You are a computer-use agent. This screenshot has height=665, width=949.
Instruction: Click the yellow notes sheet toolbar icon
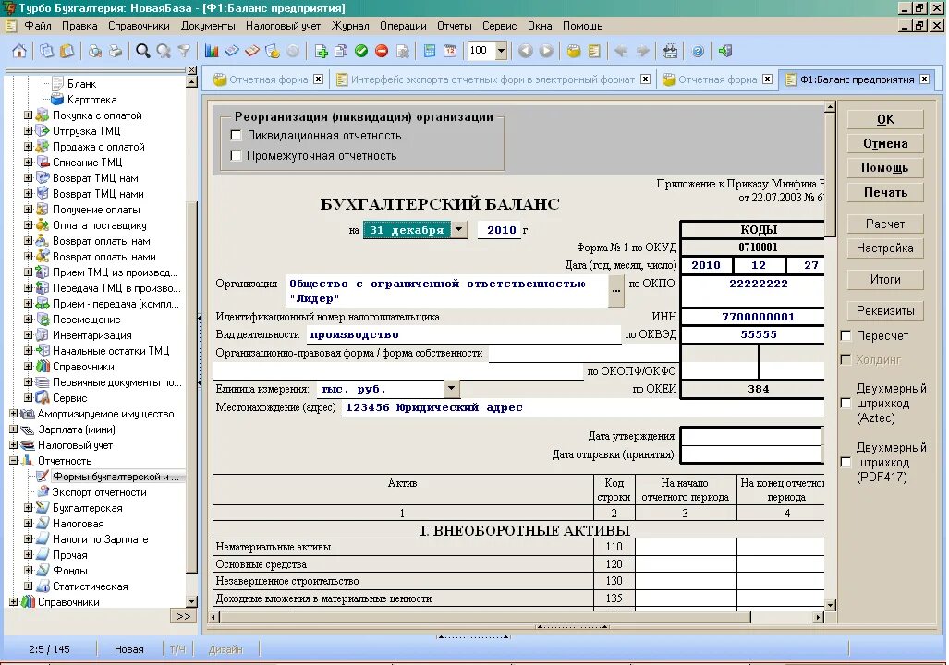click(594, 51)
